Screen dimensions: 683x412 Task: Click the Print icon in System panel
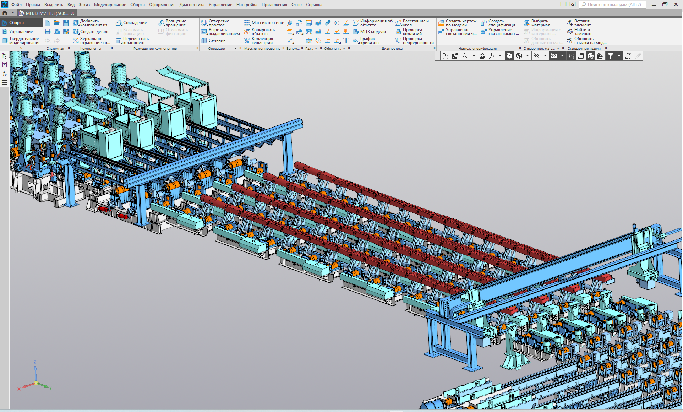pos(48,32)
